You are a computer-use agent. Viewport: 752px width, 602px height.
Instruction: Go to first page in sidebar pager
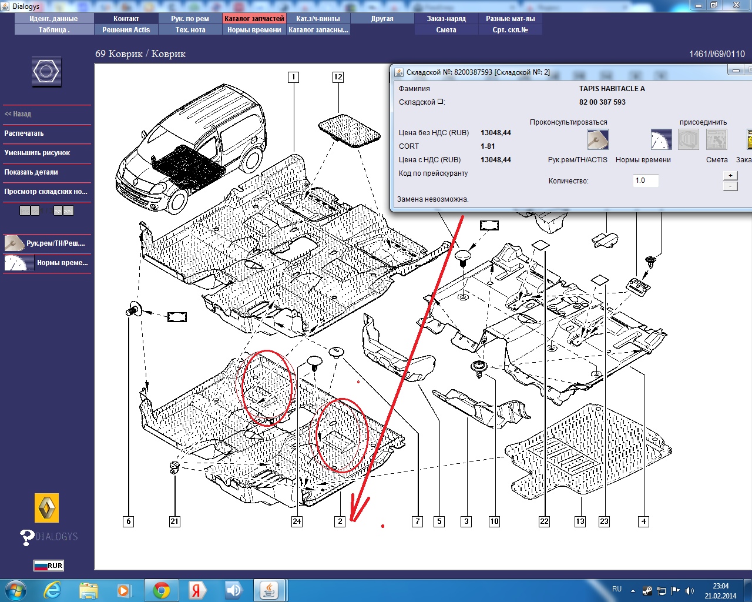click(25, 210)
